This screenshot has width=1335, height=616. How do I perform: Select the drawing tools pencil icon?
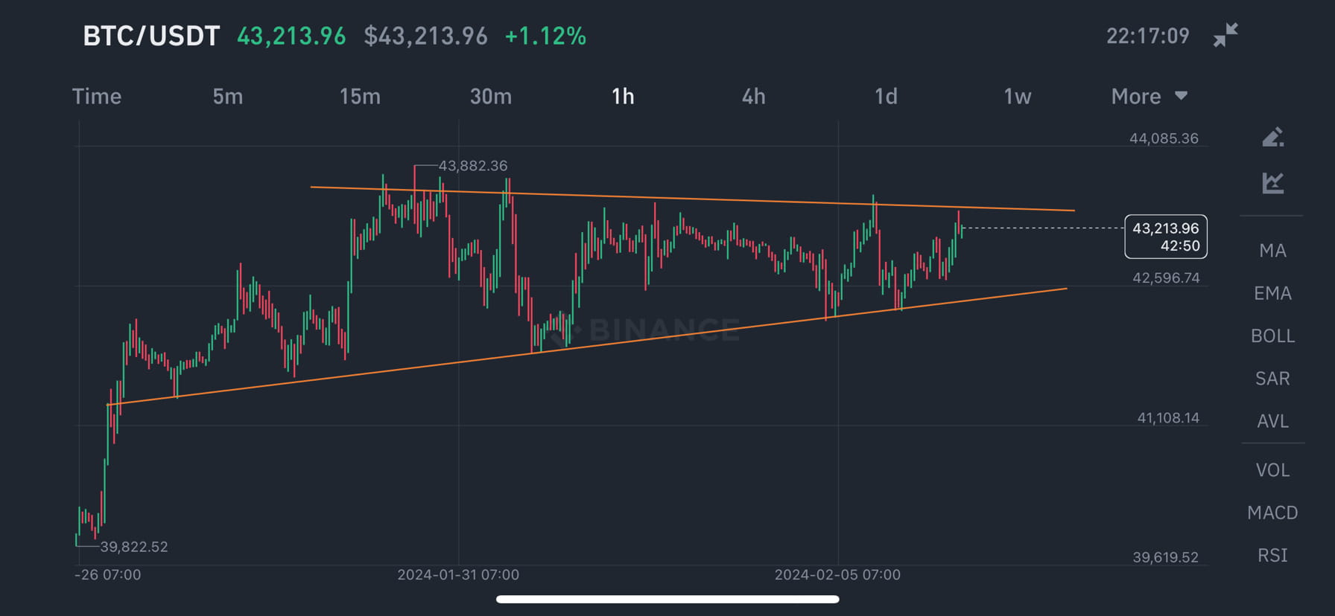coord(1273,137)
